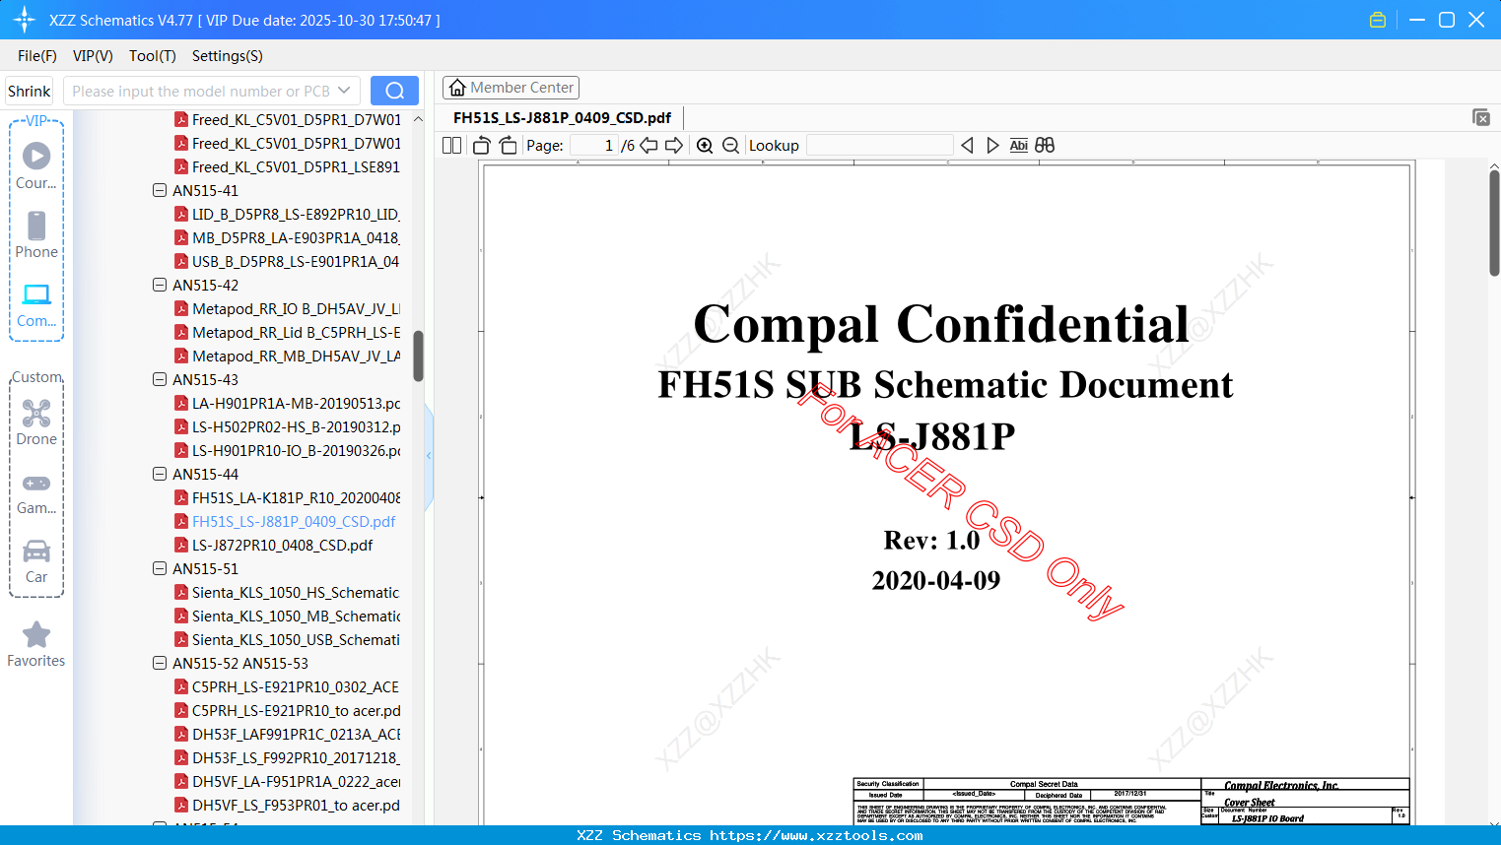Open Sienta_KLS_1050_MB_Schematic file
The width and height of the screenshot is (1501, 845).
[x=287, y=616]
